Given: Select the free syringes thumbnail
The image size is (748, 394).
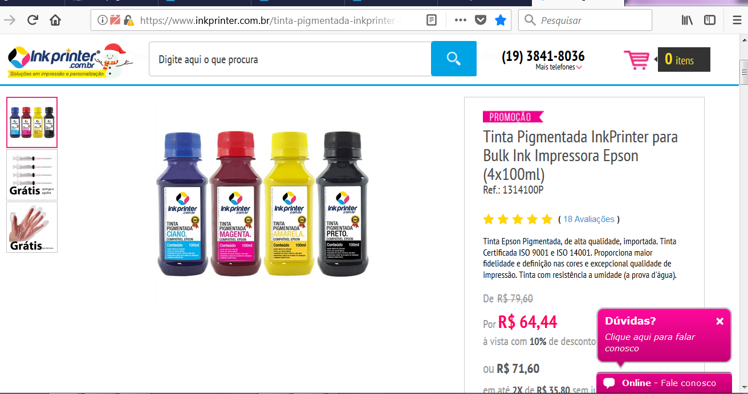Looking at the screenshot, I should (x=32, y=175).
